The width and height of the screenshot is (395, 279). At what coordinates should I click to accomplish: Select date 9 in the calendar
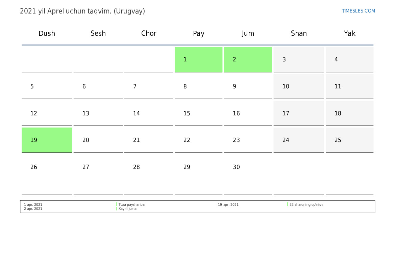pos(248,86)
